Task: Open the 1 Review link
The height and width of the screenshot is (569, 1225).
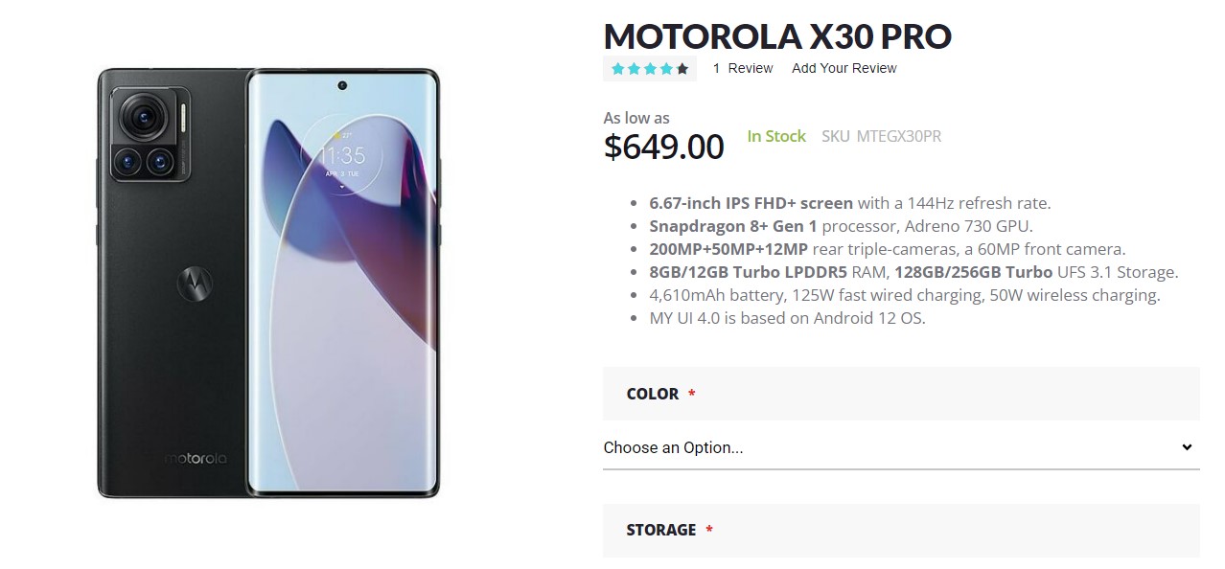Action: click(743, 68)
